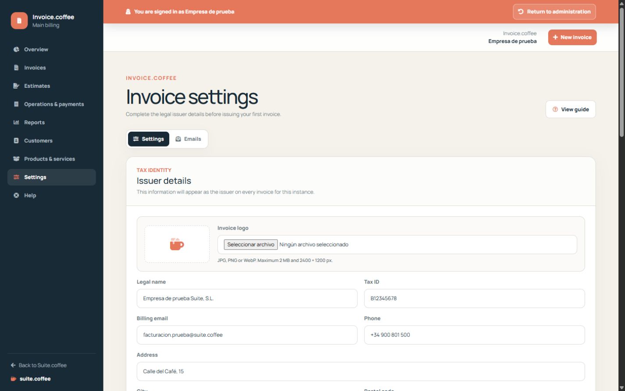Open Customers in the sidebar

52,141
